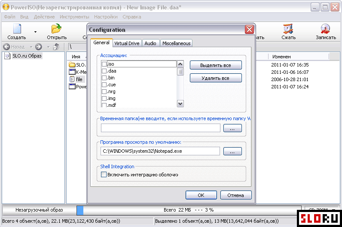The image size is (342, 227).
Task: Click the Выделить все button
Action: pos(216,65)
